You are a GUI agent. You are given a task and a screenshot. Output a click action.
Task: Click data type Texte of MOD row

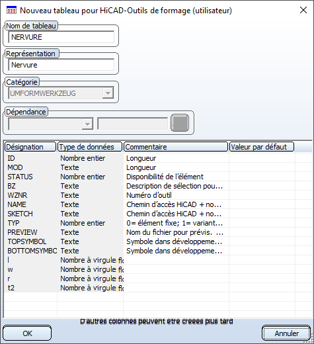point(69,167)
